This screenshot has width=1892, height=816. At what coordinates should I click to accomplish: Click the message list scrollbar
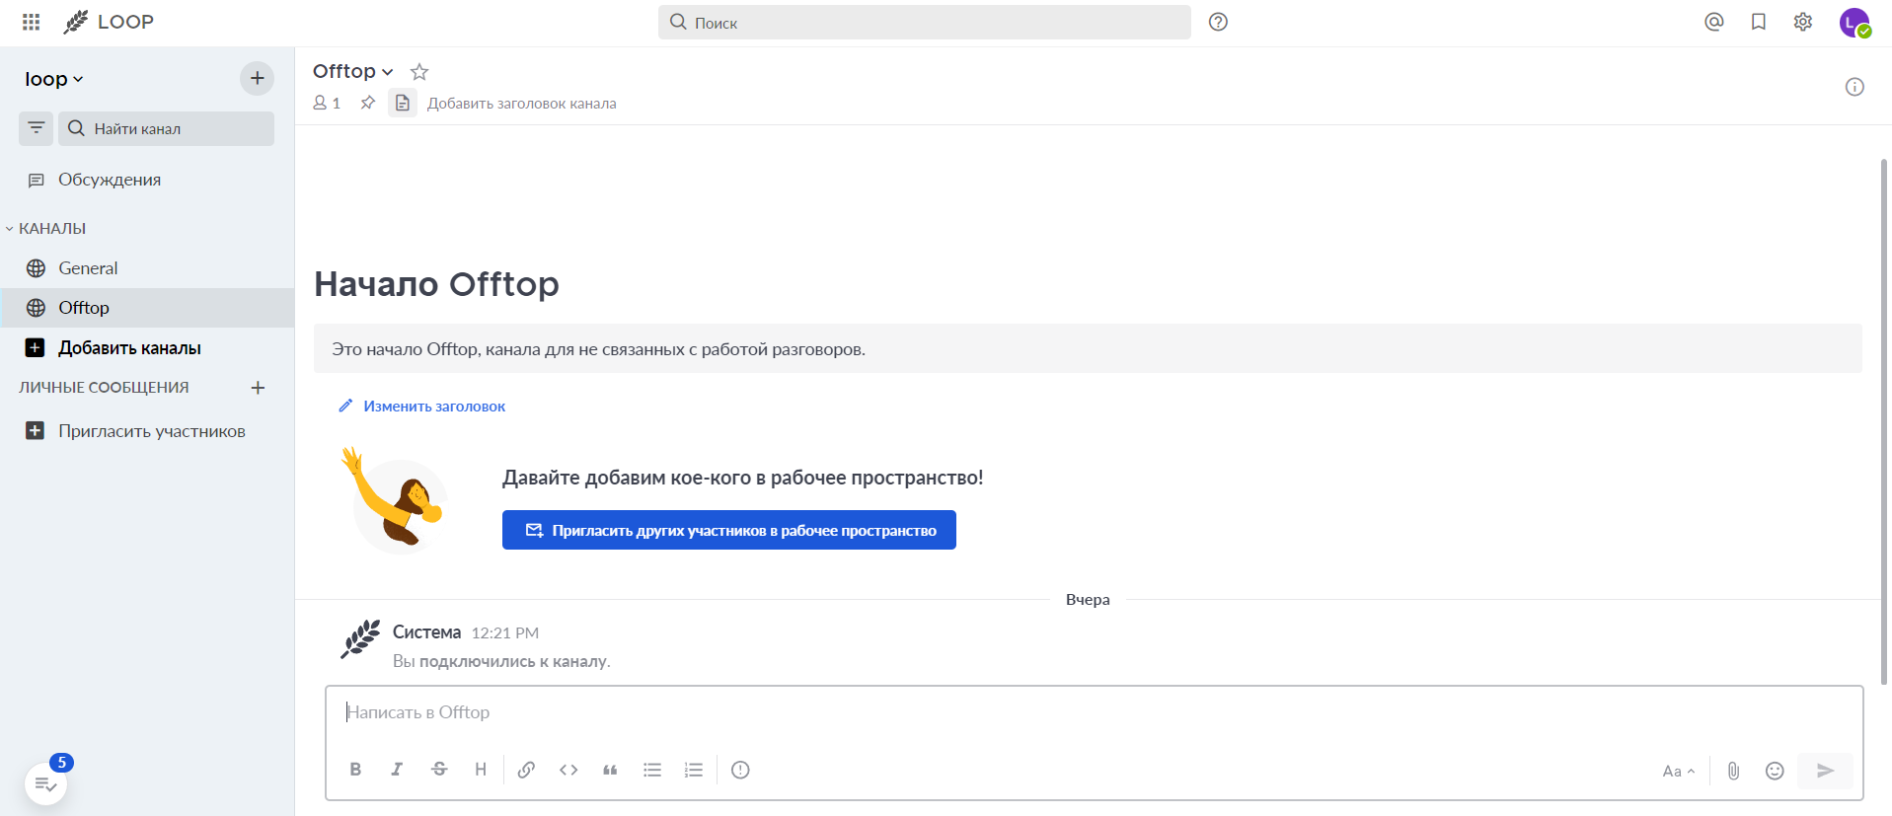point(1884,420)
